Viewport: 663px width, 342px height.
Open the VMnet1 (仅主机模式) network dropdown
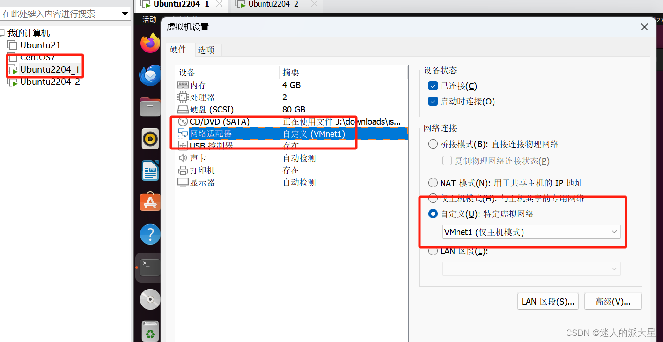click(531, 232)
